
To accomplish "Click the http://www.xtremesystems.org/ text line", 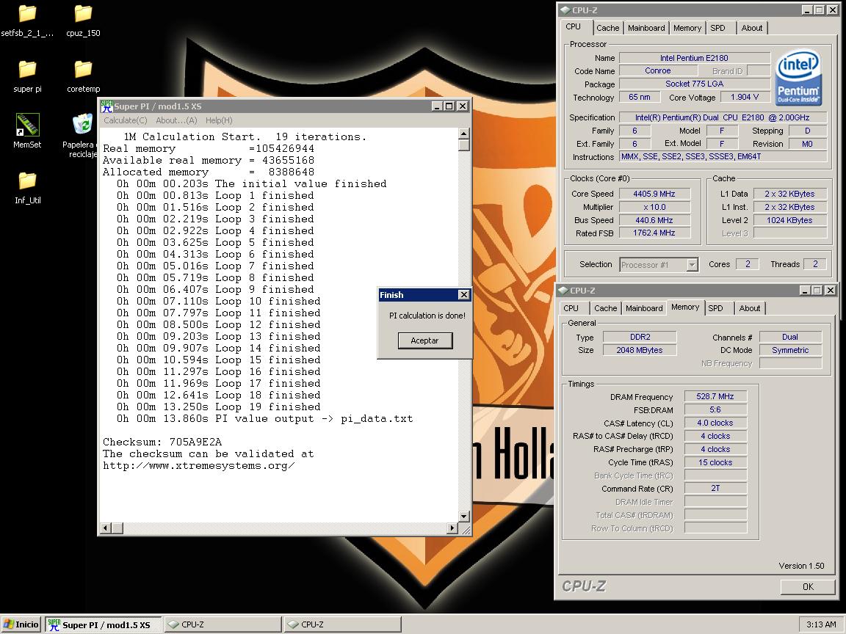I will click(198, 466).
